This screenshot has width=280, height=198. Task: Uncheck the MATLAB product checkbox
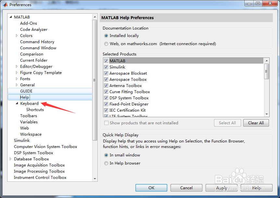pos(106,61)
